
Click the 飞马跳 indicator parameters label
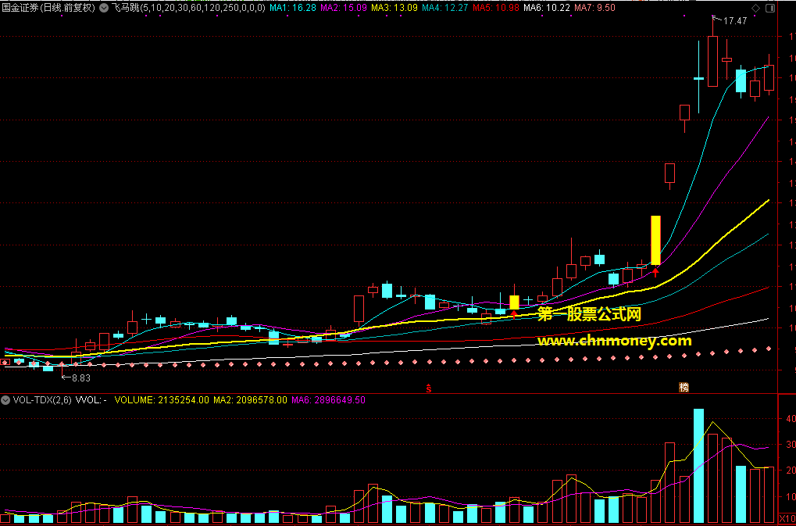tap(187, 8)
